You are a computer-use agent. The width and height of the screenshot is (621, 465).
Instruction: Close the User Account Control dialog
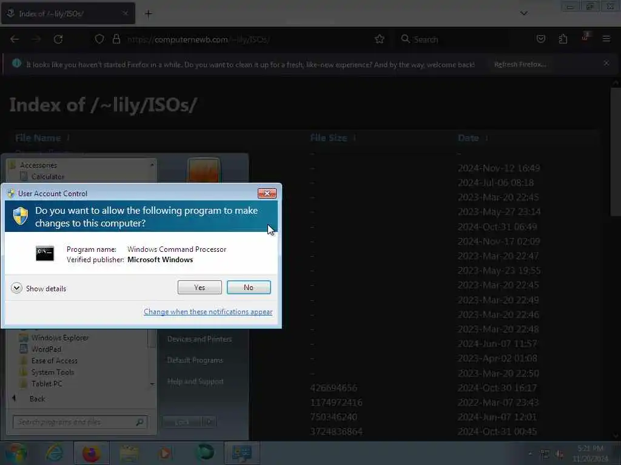tap(267, 193)
